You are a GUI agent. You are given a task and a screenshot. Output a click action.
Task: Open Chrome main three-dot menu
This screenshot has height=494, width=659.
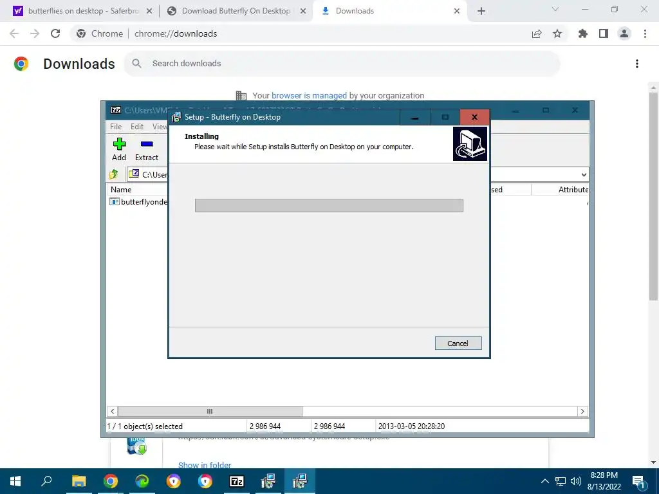click(645, 33)
